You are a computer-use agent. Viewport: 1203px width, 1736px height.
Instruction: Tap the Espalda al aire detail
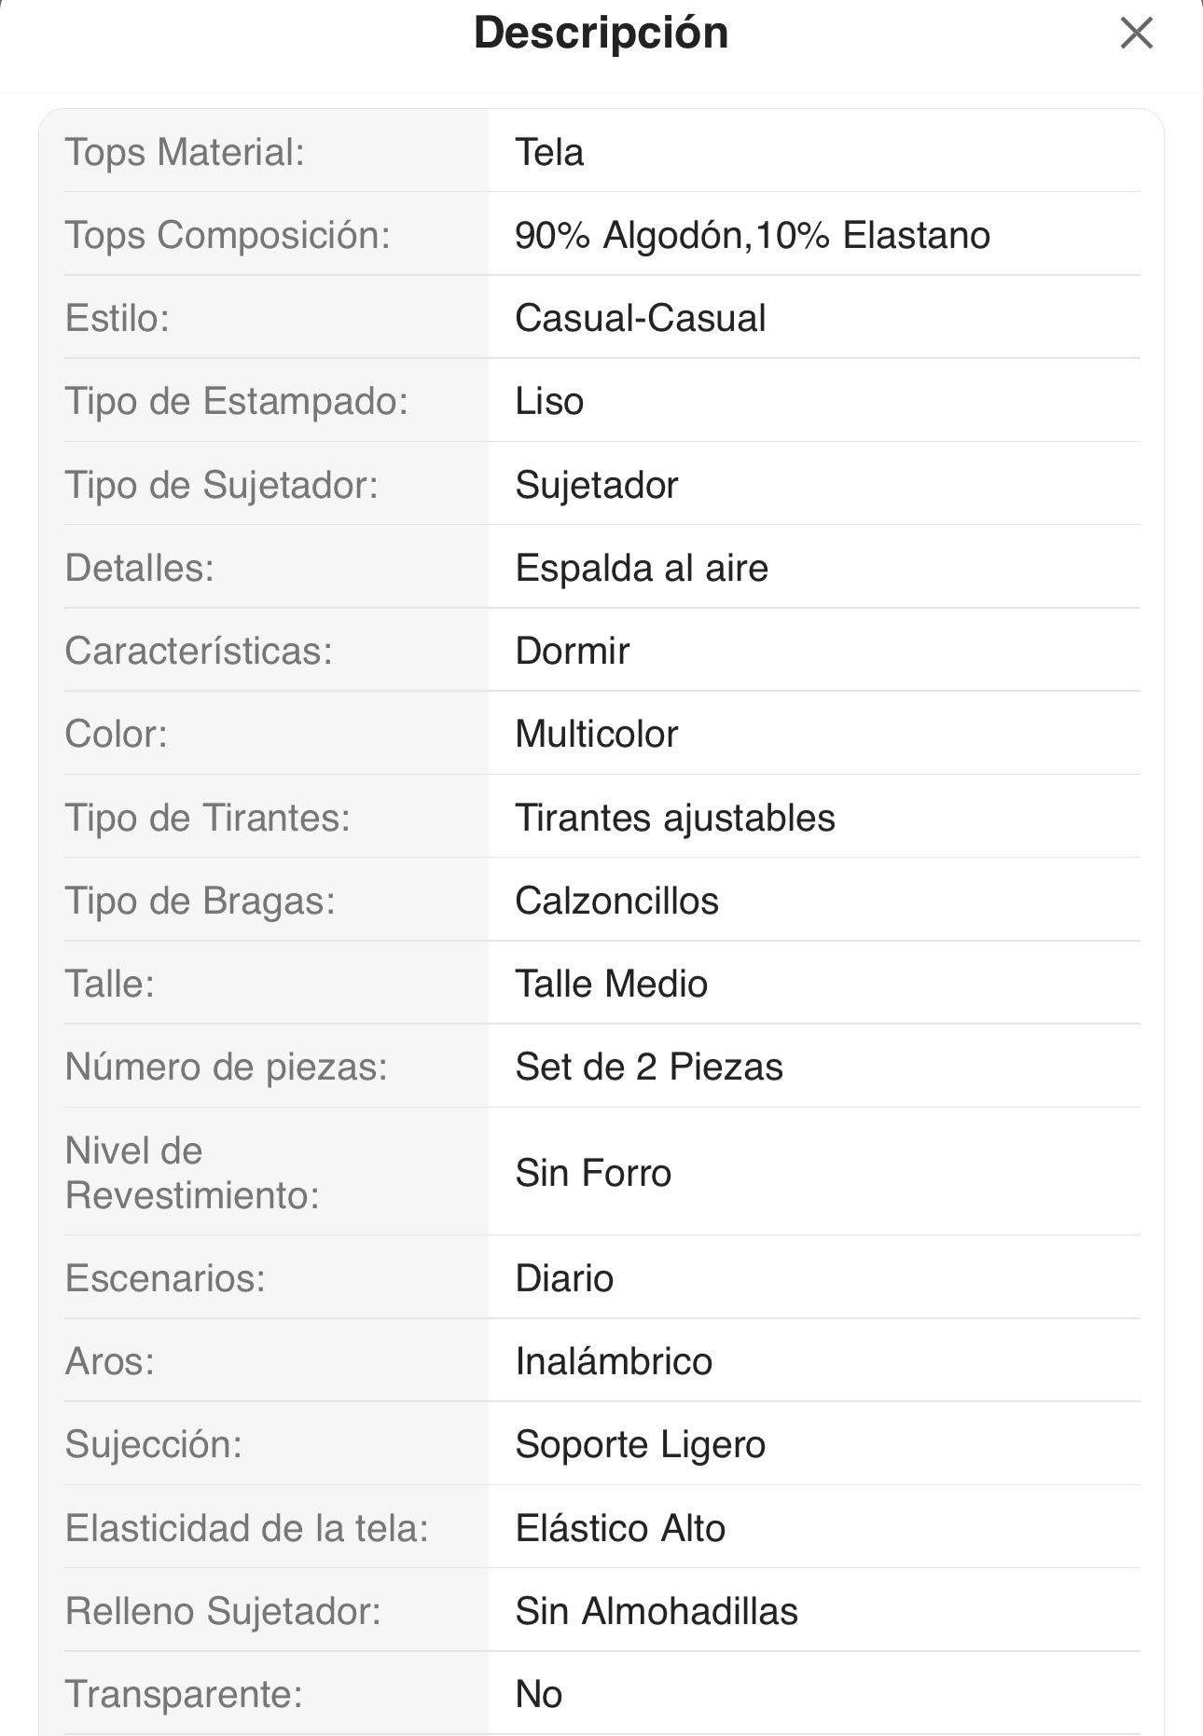click(641, 568)
